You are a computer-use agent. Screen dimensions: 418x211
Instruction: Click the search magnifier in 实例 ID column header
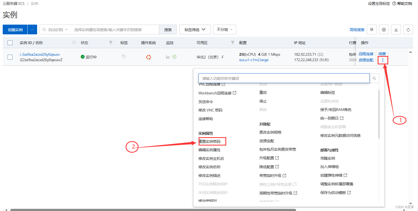pos(74,42)
